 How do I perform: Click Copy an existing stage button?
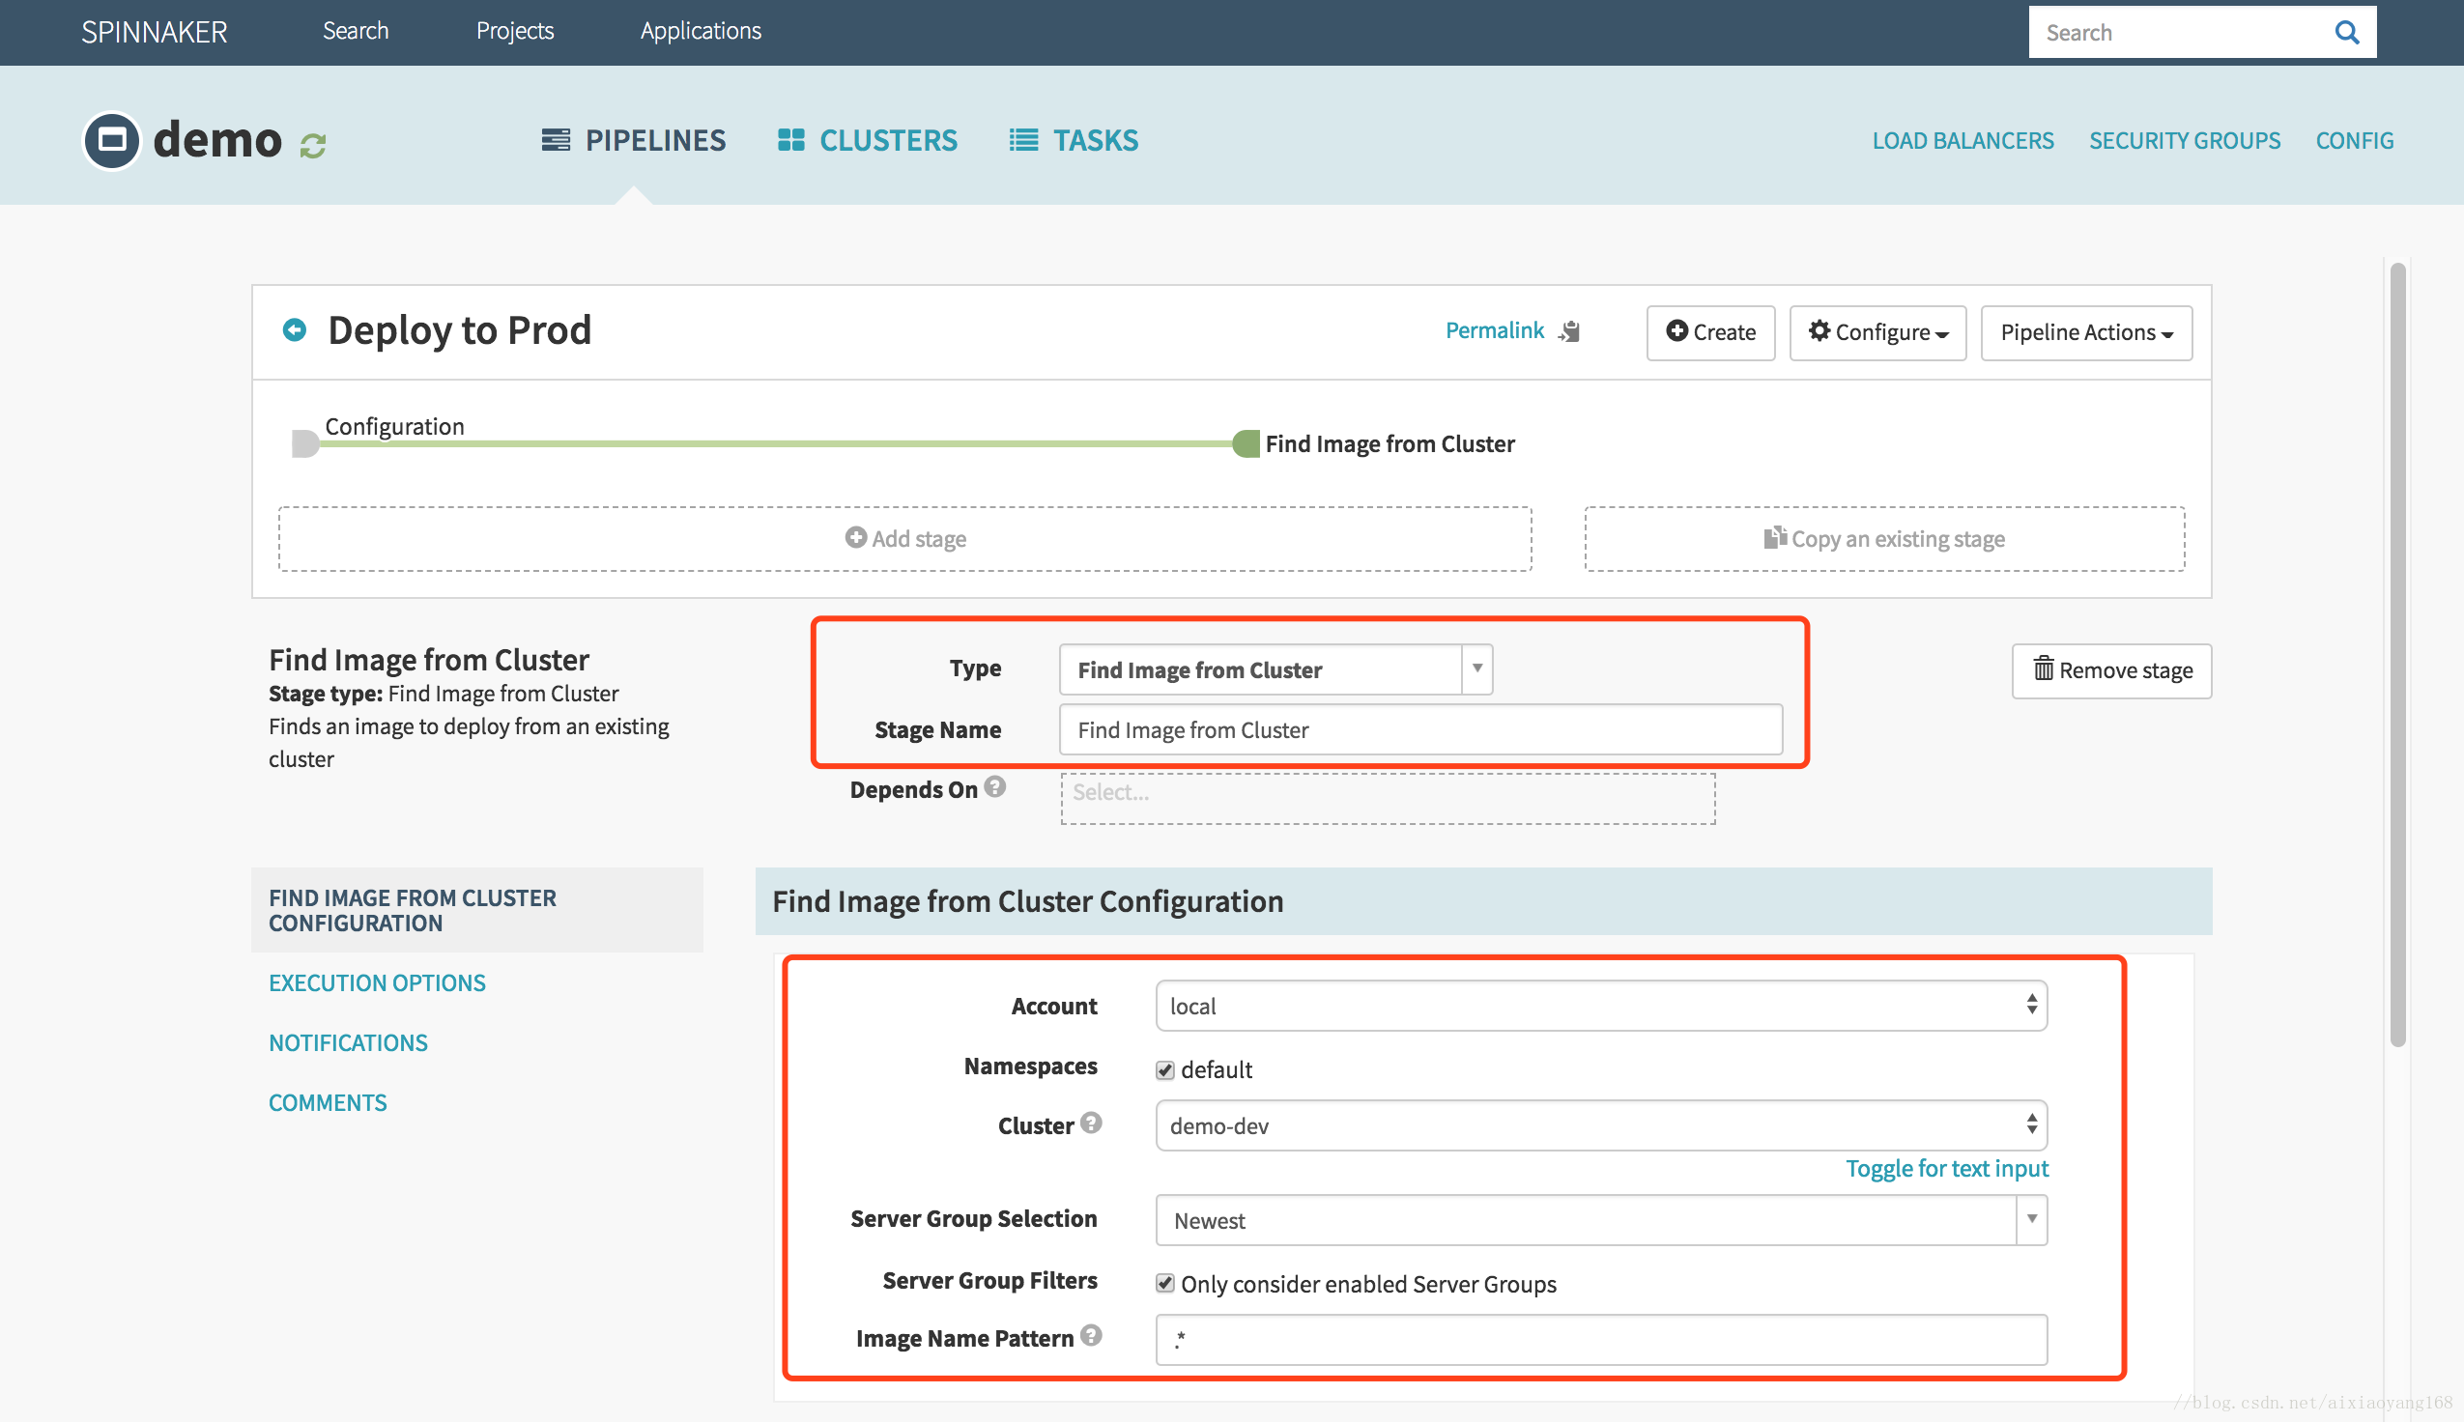(x=1884, y=539)
